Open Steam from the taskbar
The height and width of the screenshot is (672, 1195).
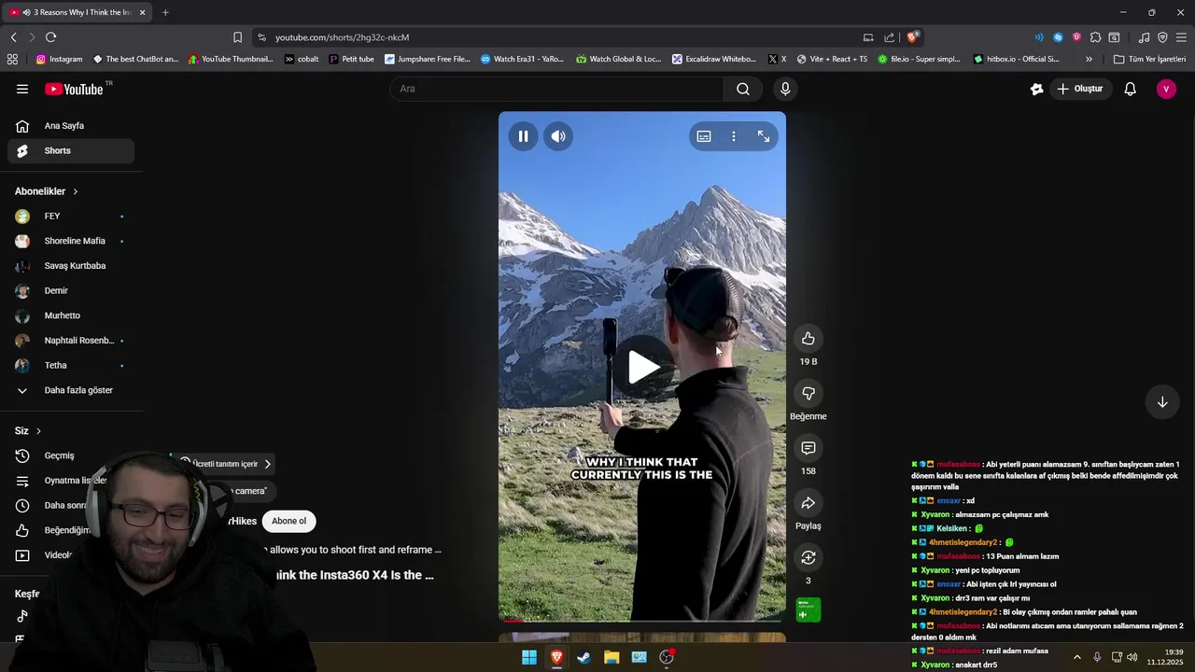pos(583,657)
